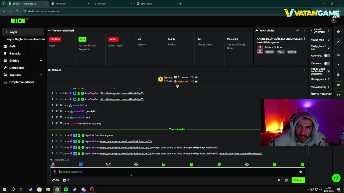Screen dimensions: 344x193
Task: Open Spotify from the taskbar
Action: coord(66,190)
